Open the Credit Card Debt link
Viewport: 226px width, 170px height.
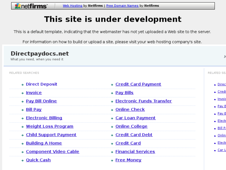pos(134,135)
